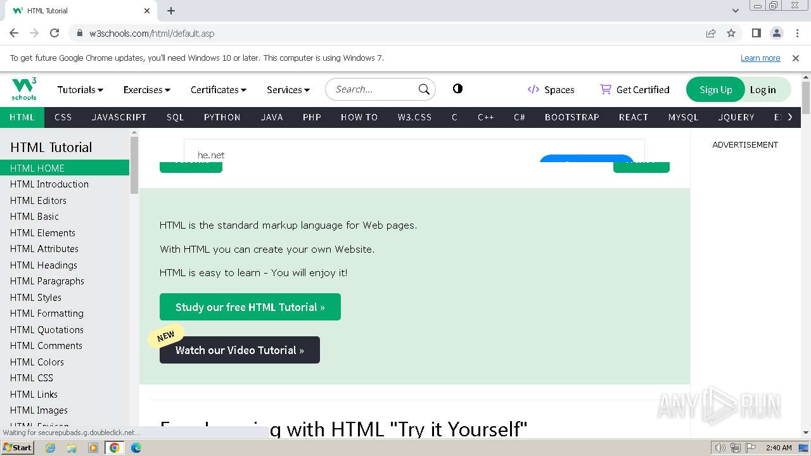Viewport: 811px width, 456px height.
Task: Open HTML Headings in the sidebar
Action: (x=65, y=265)
